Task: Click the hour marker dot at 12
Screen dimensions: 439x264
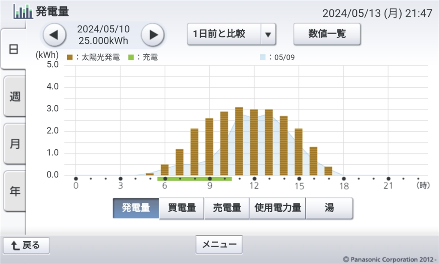Action: pos(254,179)
